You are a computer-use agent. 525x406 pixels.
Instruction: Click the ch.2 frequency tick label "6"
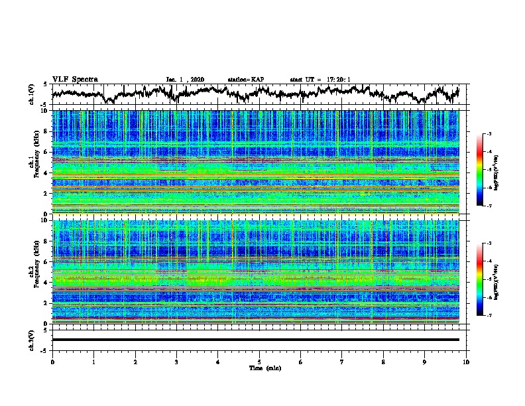tap(47, 262)
